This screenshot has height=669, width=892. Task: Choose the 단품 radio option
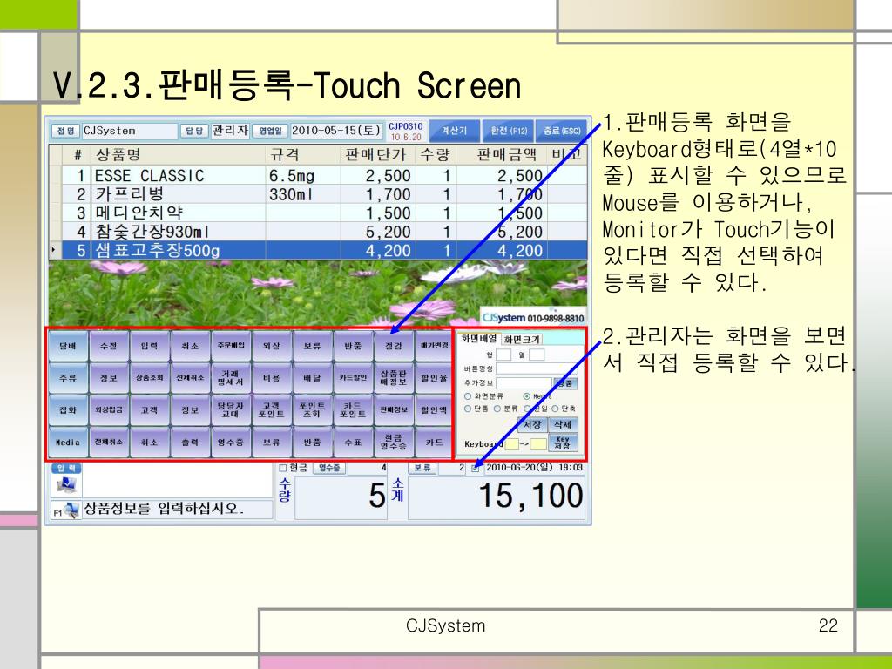pos(468,409)
